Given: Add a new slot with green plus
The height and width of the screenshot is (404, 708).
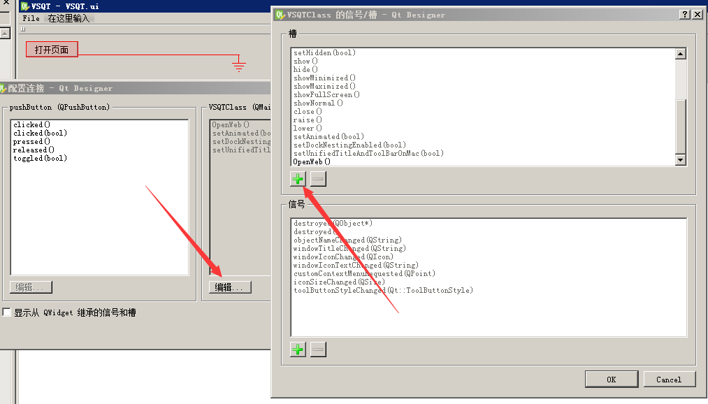Looking at the screenshot, I should (x=298, y=179).
